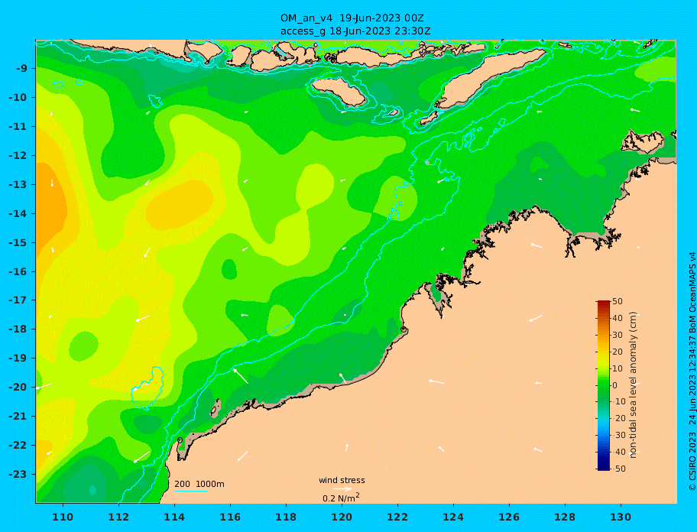Click longitude label 118

(x=286, y=517)
